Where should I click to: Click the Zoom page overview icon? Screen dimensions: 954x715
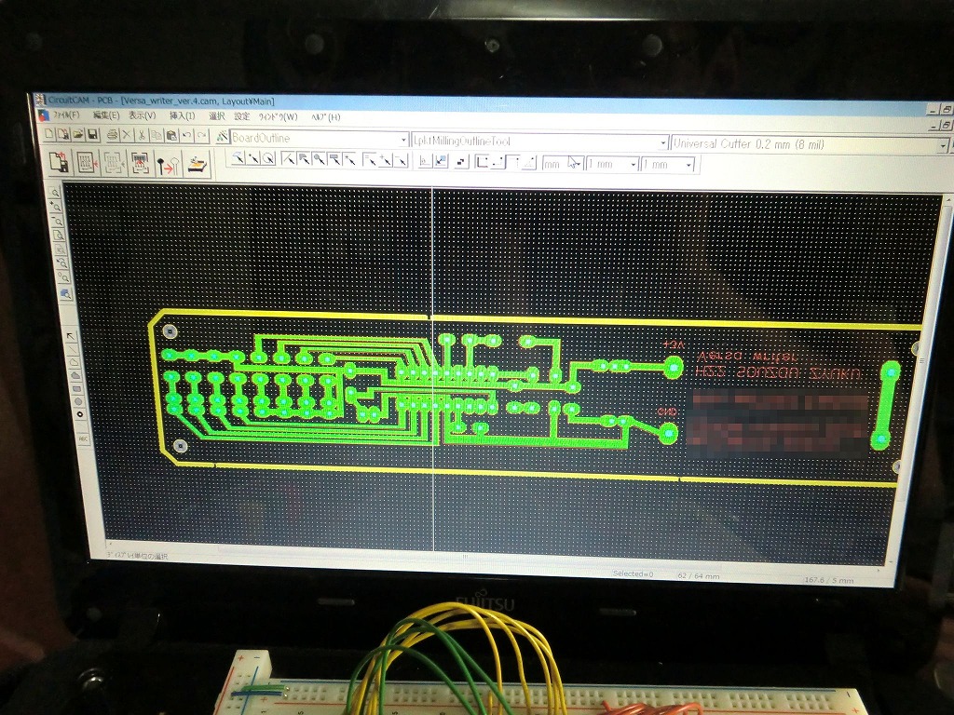point(59,235)
